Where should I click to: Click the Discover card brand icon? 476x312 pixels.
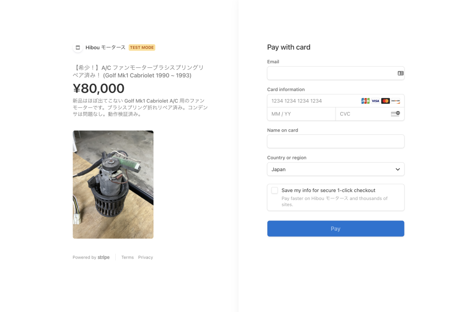[396, 101]
